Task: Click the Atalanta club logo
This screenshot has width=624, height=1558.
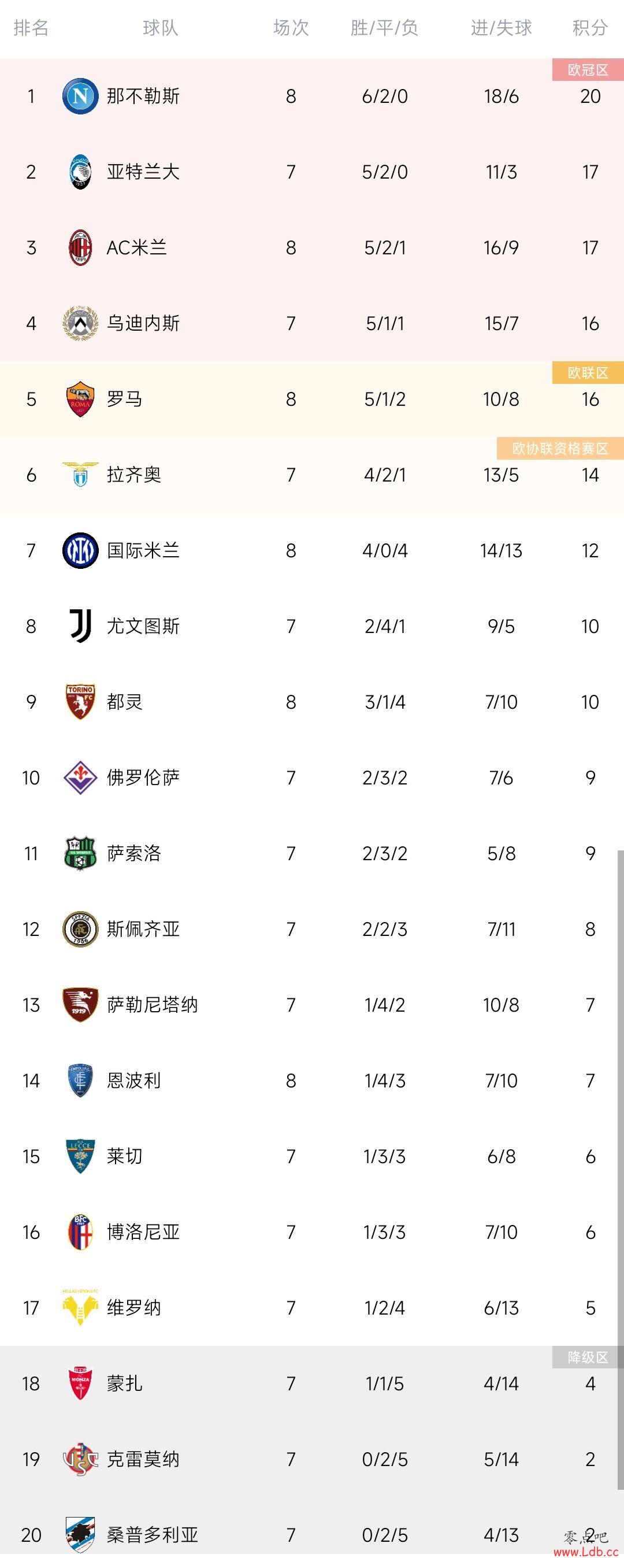Action: pos(80,172)
